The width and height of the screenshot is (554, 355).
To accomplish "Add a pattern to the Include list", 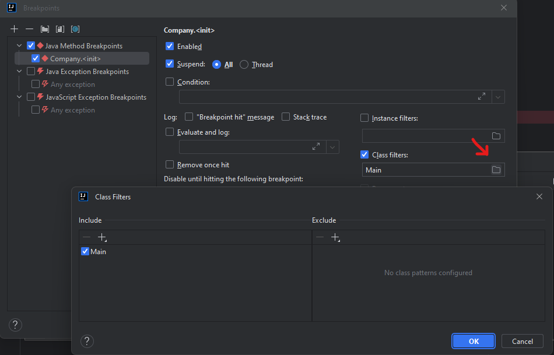I will (x=102, y=237).
